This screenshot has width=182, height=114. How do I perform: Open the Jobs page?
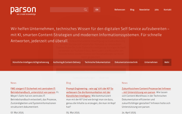[x=157, y=10]
